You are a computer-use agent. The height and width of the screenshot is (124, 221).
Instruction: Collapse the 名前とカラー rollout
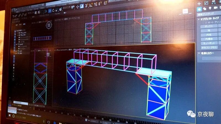pos(199,53)
